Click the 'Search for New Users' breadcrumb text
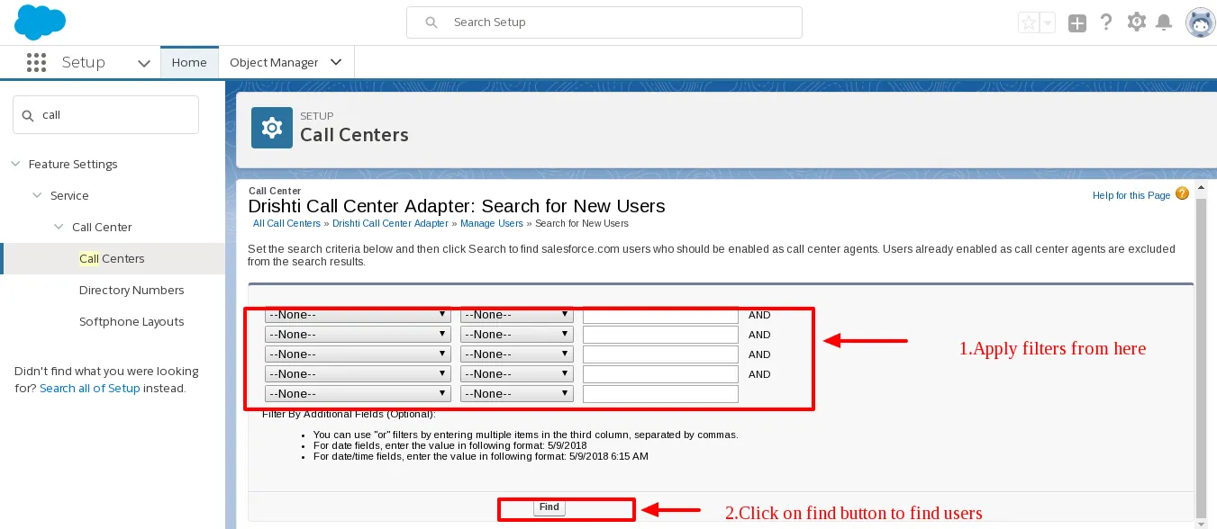 582,223
